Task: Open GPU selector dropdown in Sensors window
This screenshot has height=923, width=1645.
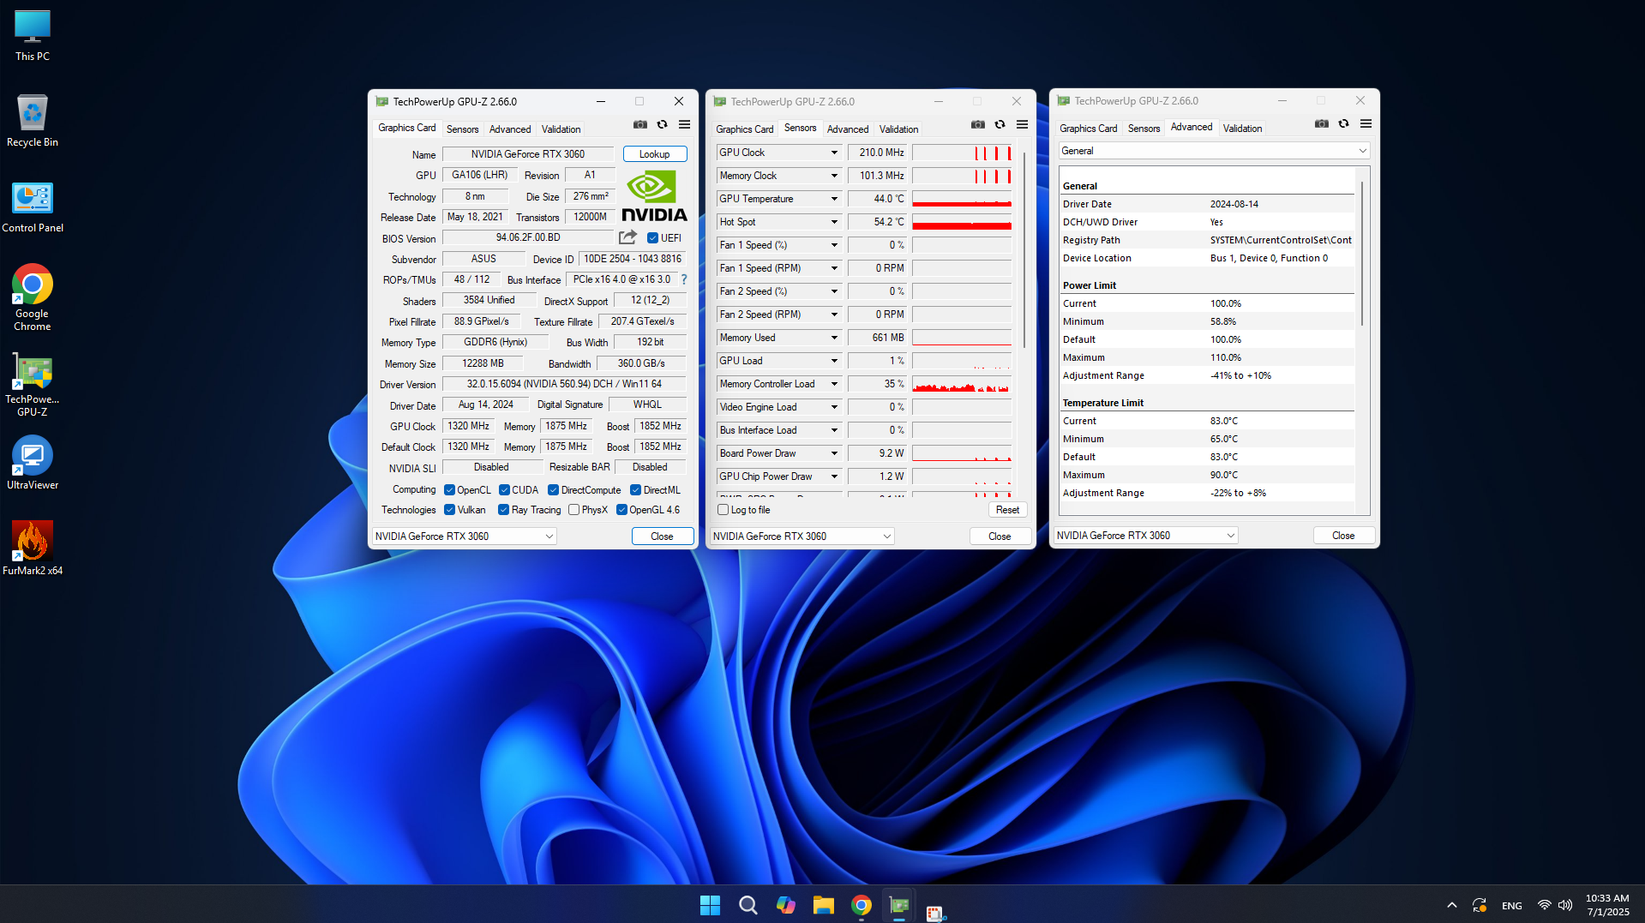Action: coord(802,536)
